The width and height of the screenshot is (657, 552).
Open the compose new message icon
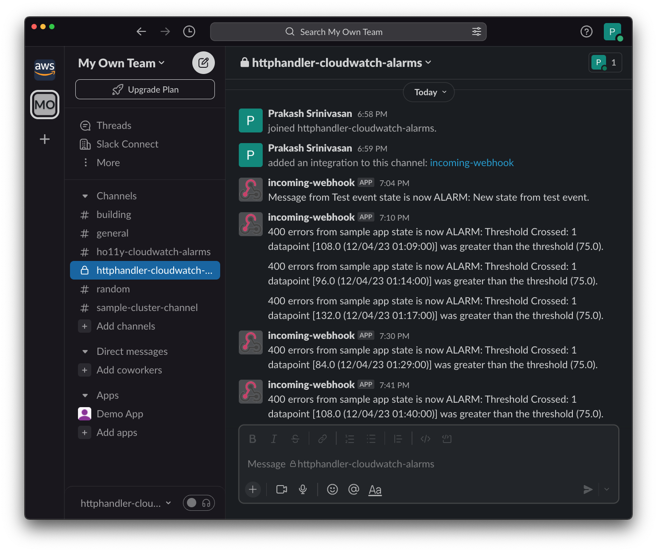(x=203, y=62)
